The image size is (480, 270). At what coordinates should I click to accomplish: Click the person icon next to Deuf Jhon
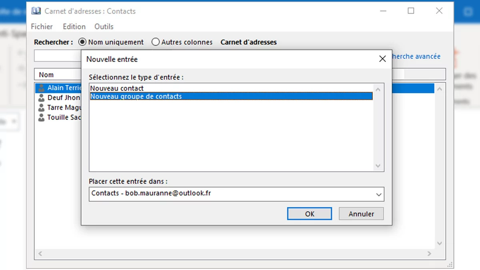coord(41,98)
